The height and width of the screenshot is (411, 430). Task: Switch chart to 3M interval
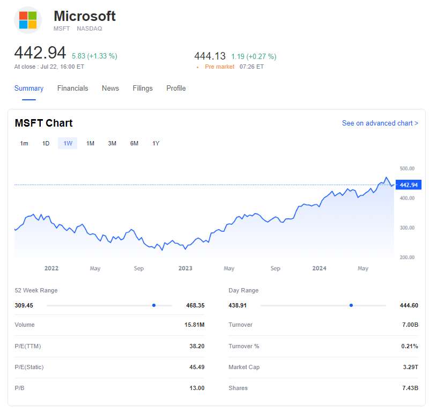(x=112, y=143)
